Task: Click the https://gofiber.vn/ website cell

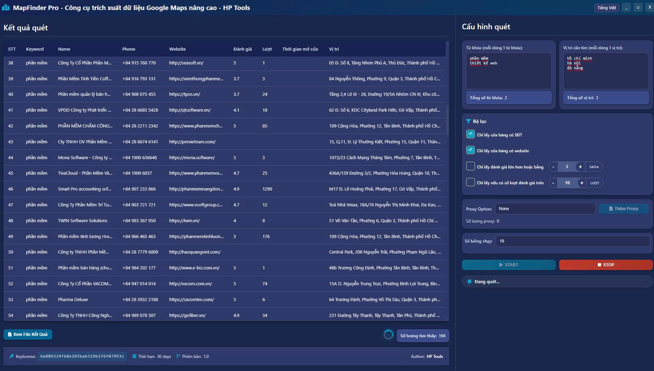Action: pyautogui.click(x=187, y=315)
